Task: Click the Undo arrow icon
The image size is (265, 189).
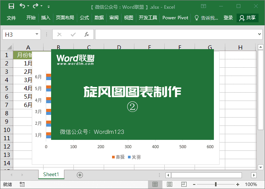Action: (22, 6)
